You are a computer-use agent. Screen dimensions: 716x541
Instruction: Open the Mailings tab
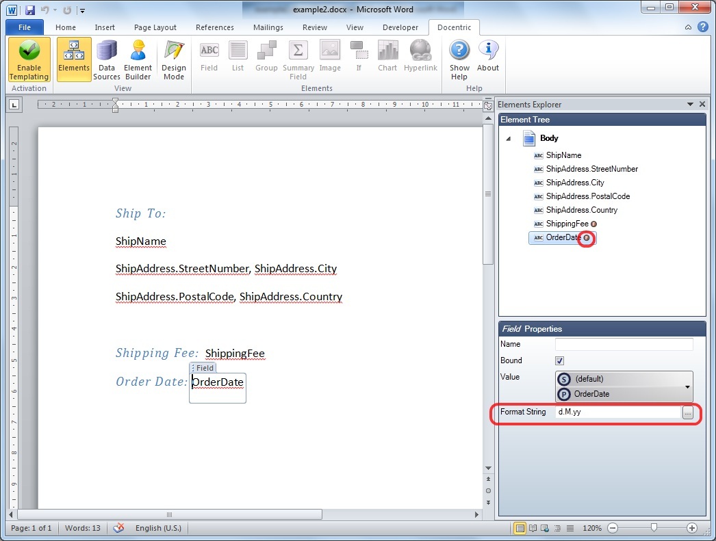click(268, 27)
